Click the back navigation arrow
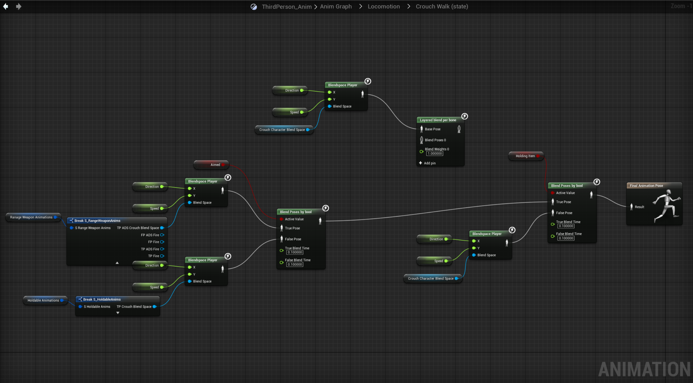Image resolution: width=693 pixels, height=383 pixels. coord(6,6)
